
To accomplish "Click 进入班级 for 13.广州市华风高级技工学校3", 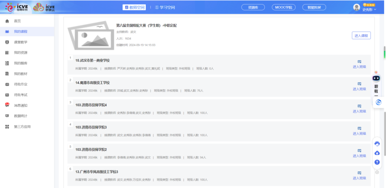I will tap(360, 178).
